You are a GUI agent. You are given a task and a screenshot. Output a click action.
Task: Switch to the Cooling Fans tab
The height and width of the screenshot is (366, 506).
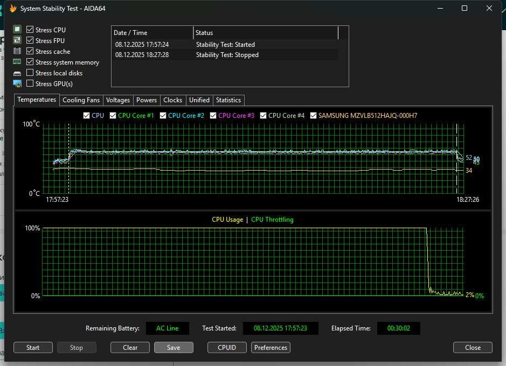pos(81,100)
